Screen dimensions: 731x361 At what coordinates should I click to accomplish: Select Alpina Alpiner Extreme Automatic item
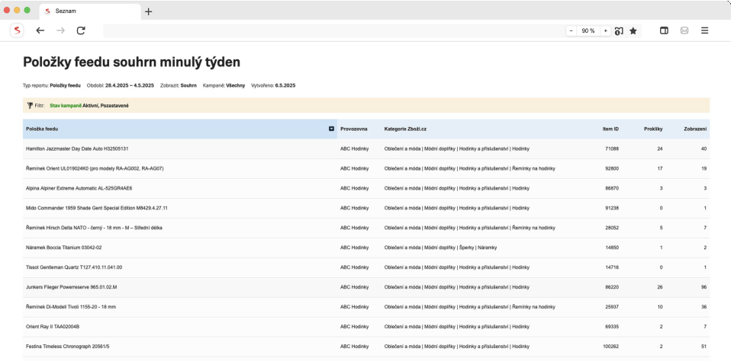(79, 188)
